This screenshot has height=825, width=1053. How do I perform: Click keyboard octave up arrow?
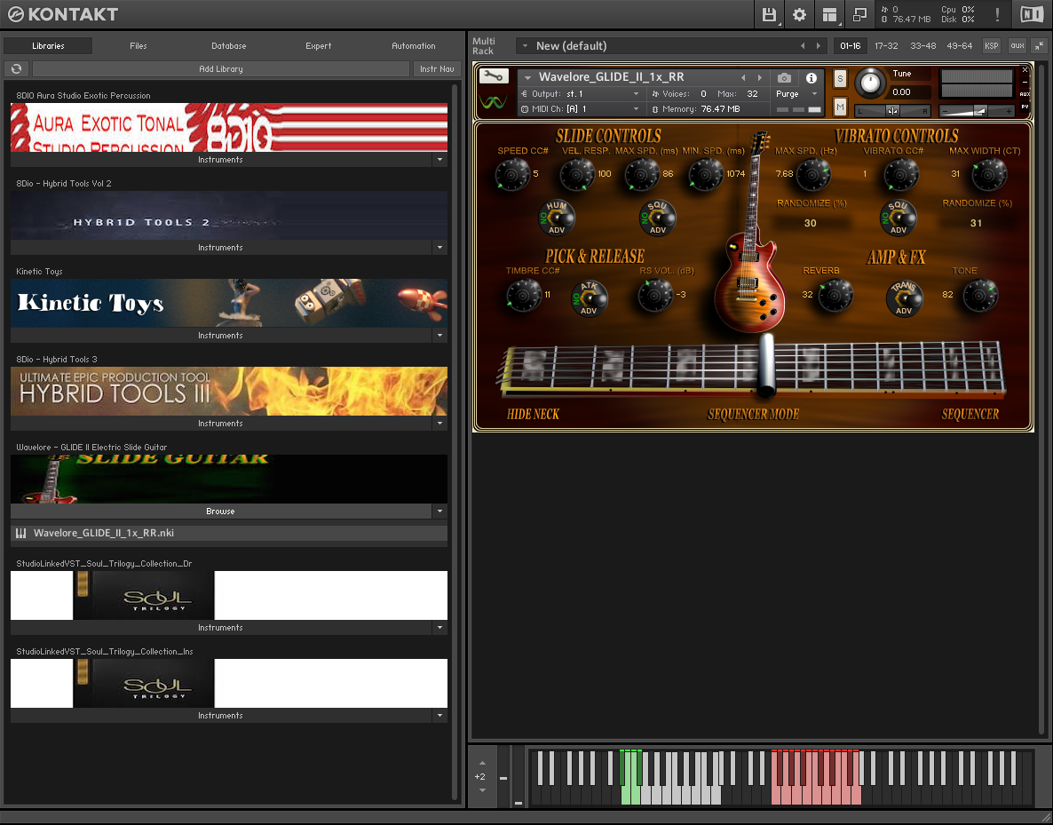coord(482,763)
